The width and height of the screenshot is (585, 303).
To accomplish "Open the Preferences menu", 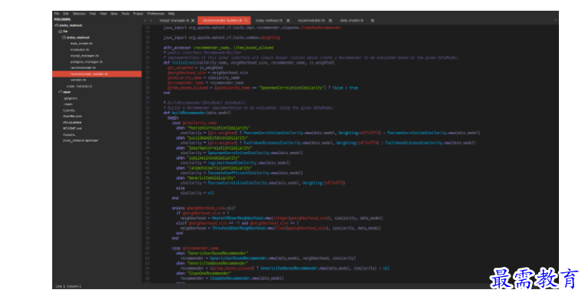I will [x=156, y=13].
